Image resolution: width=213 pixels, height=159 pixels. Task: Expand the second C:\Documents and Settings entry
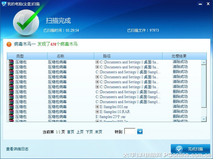tap(97, 67)
